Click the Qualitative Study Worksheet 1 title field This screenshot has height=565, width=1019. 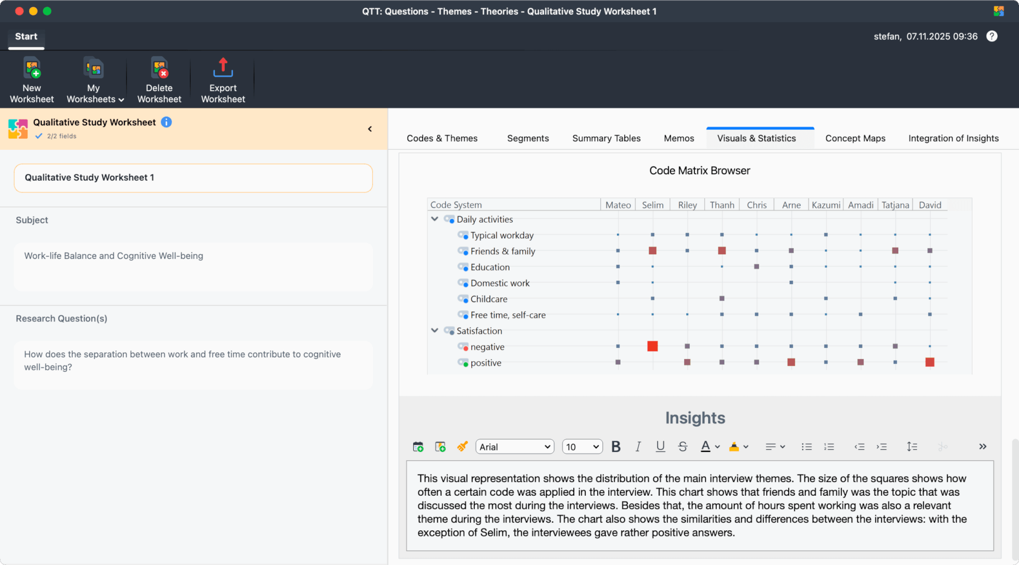[193, 178]
